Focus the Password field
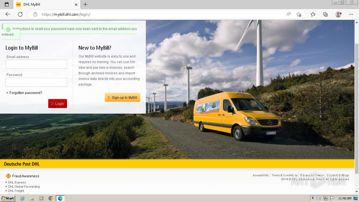359x202 pixels. coord(36,82)
